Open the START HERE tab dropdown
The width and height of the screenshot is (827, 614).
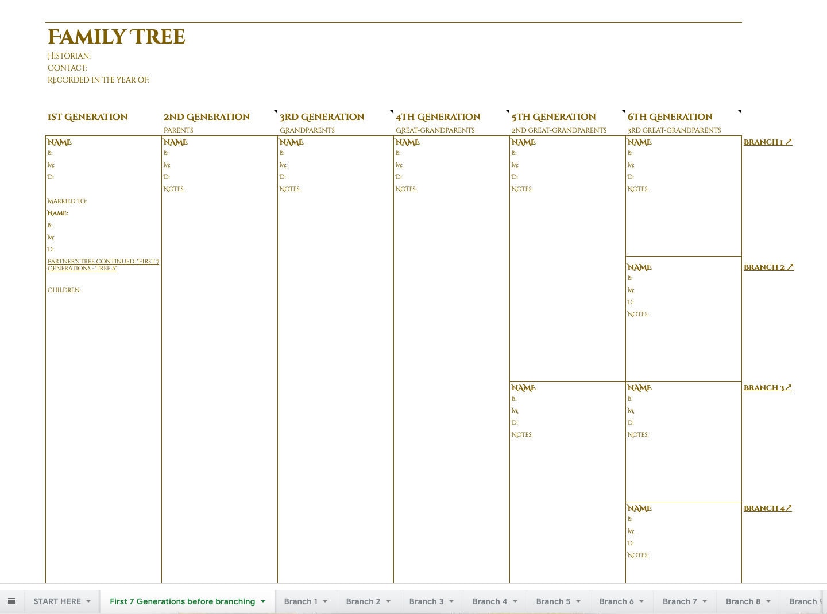88,601
